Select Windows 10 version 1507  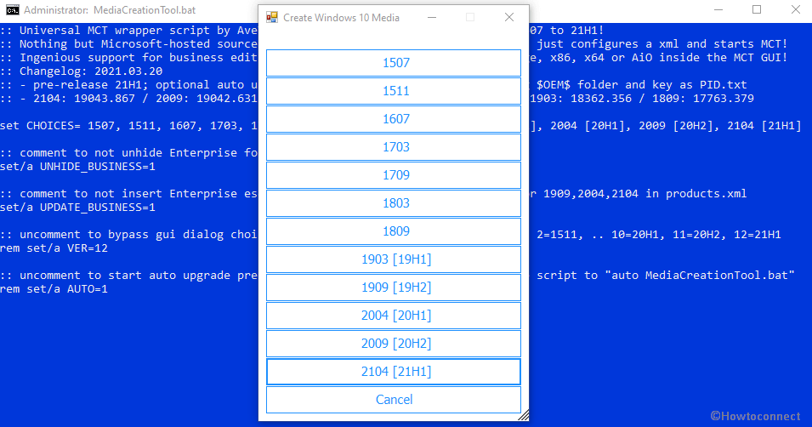click(394, 63)
